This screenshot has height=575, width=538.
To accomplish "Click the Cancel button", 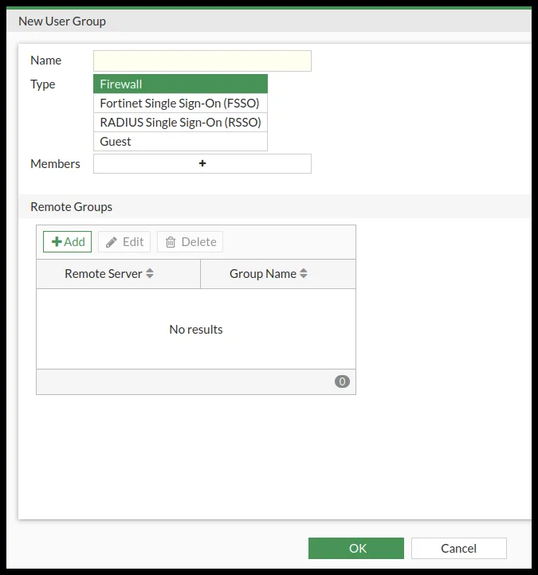I will click(x=459, y=548).
